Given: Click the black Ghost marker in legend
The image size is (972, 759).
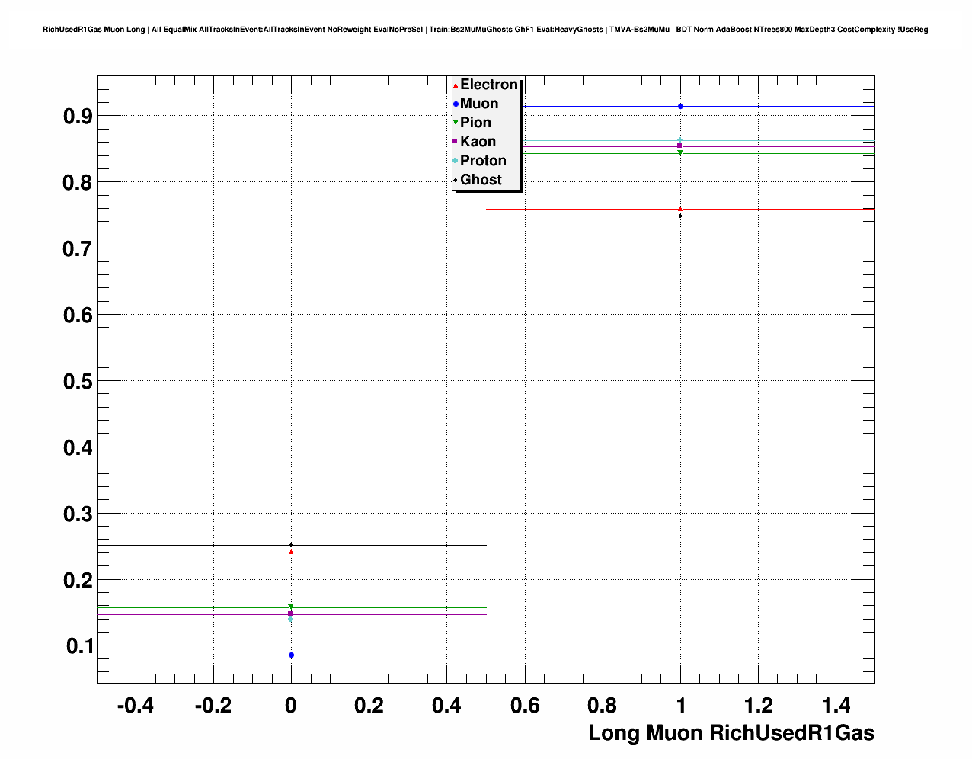Looking at the screenshot, I should 456,180.
